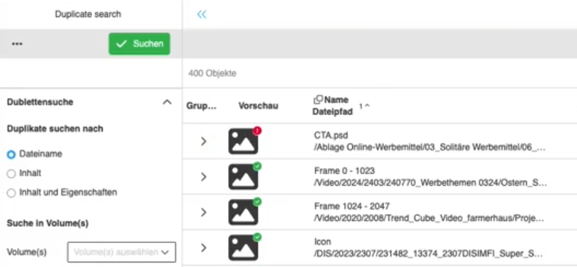Expand the Frame 1024 - 2047 group
Screen dimensions: 577x267
click(x=204, y=212)
